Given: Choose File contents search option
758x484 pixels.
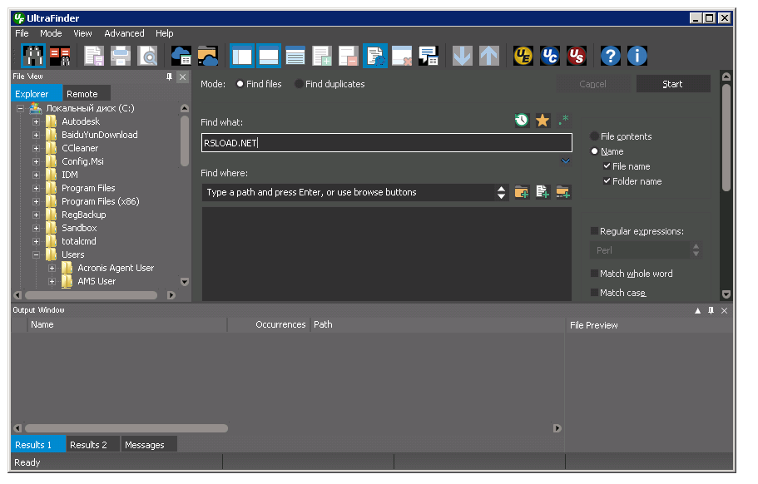Looking at the screenshot, I should pyautogui.click(x=622, y=136).
